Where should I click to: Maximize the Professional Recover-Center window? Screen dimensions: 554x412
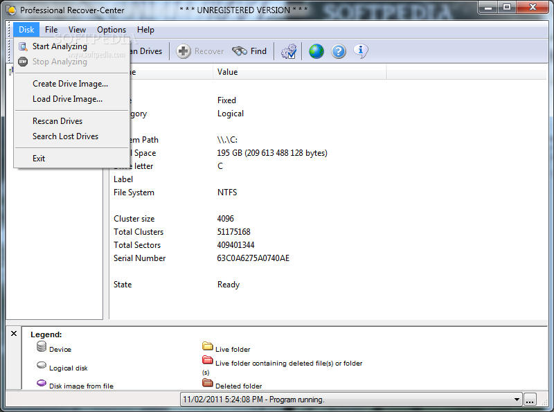pyautogui.click(x=507, y=7)
